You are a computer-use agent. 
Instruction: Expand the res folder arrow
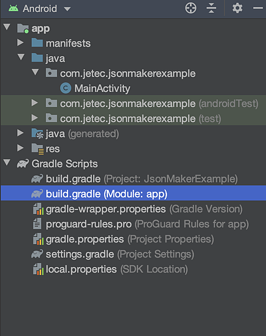(20, 148)
